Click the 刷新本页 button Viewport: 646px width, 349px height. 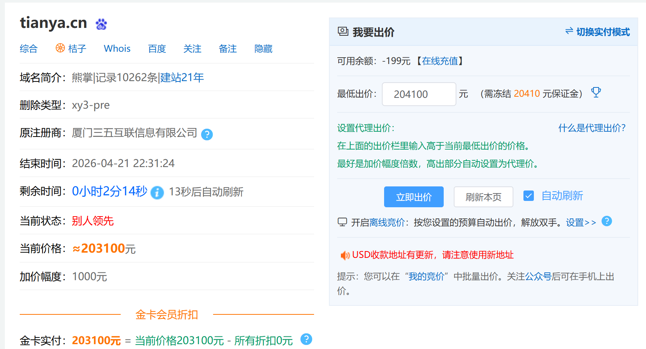click(x=484, y=197)
